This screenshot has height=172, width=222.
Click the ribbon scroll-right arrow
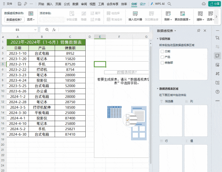tap(216, 17)
